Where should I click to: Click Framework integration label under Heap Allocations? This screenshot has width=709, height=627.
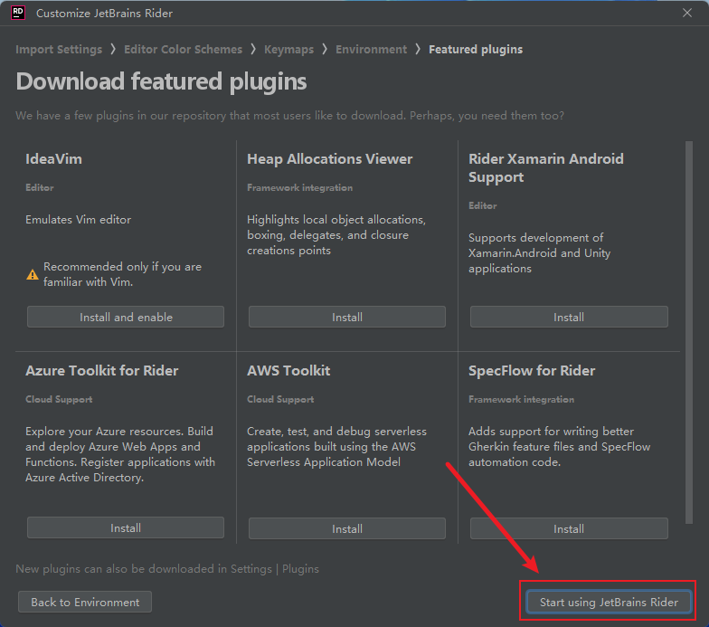pos(300,187)
